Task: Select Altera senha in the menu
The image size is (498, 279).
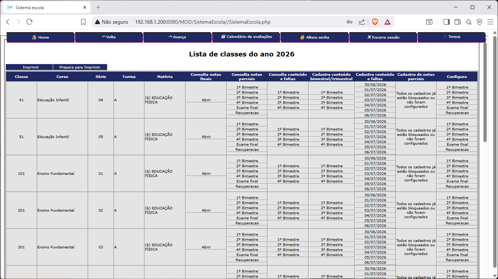Action: (x=315, y=37)
